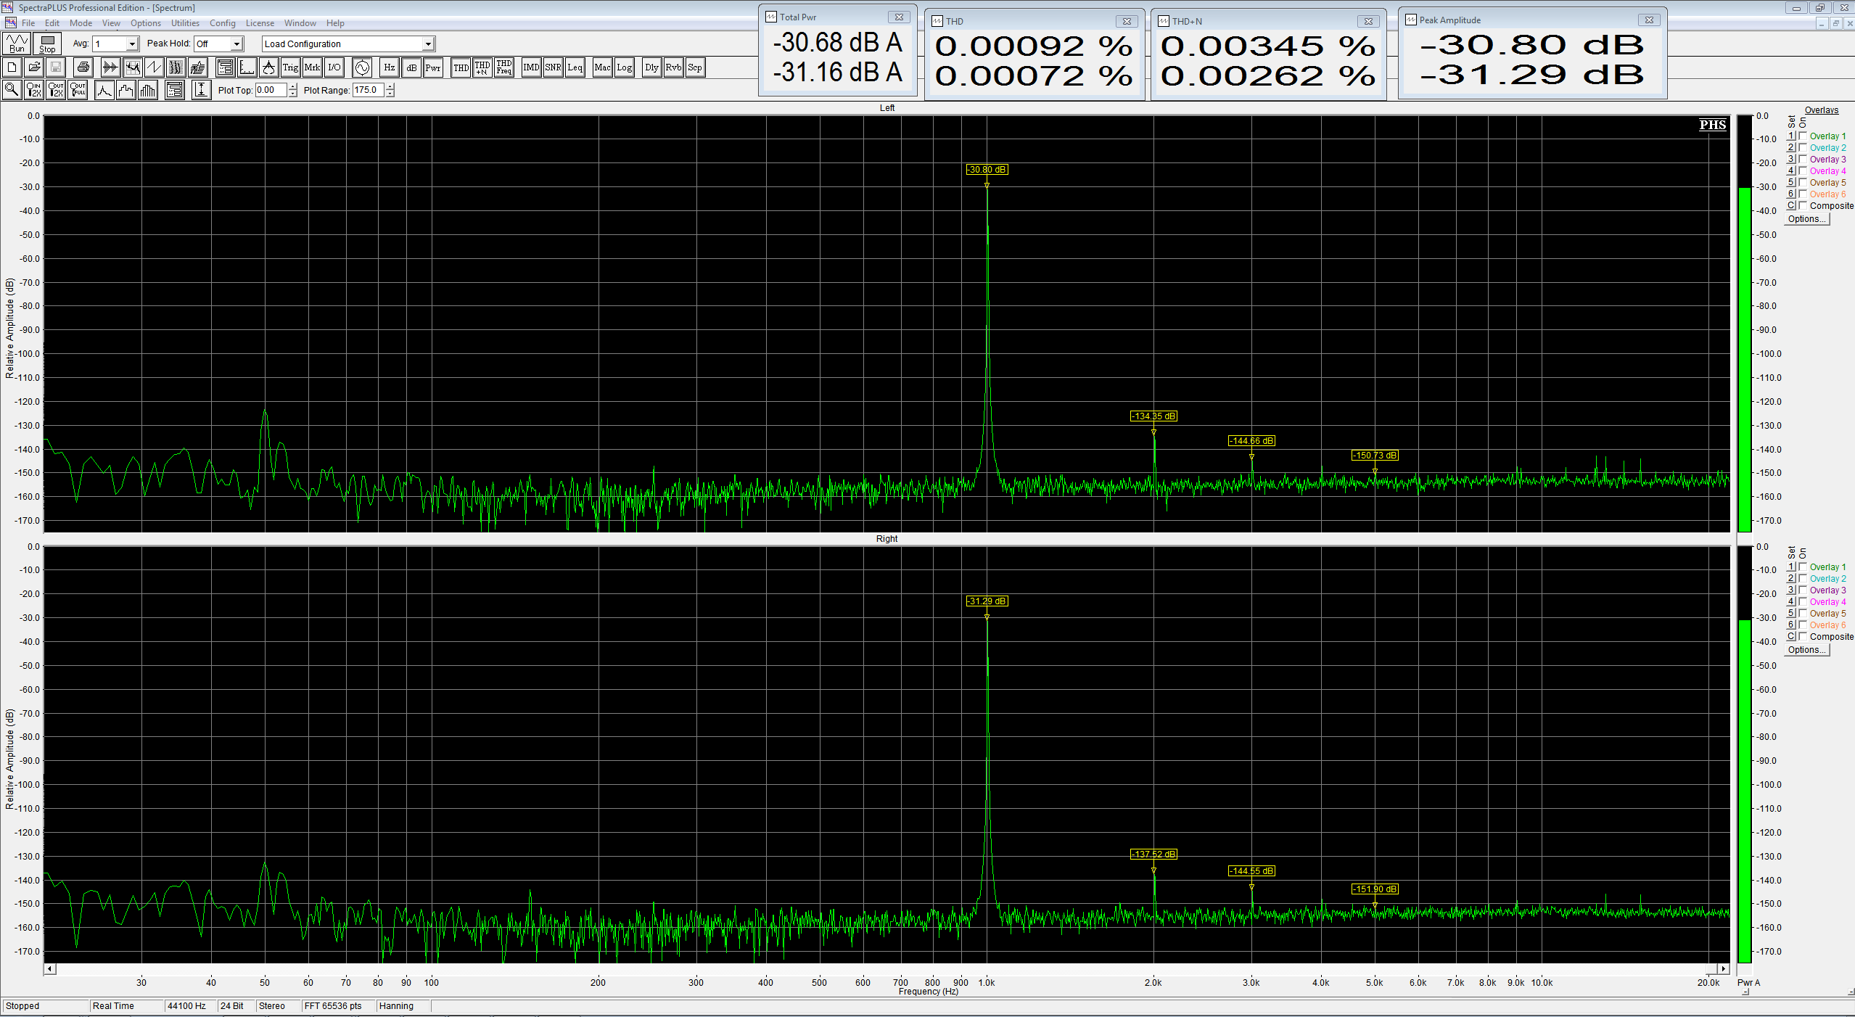Image resolution: width=1855 pixels, height=1017 pixels.
Task: Toggle the Pwr total power utility
Action: [x=433, y=67]
